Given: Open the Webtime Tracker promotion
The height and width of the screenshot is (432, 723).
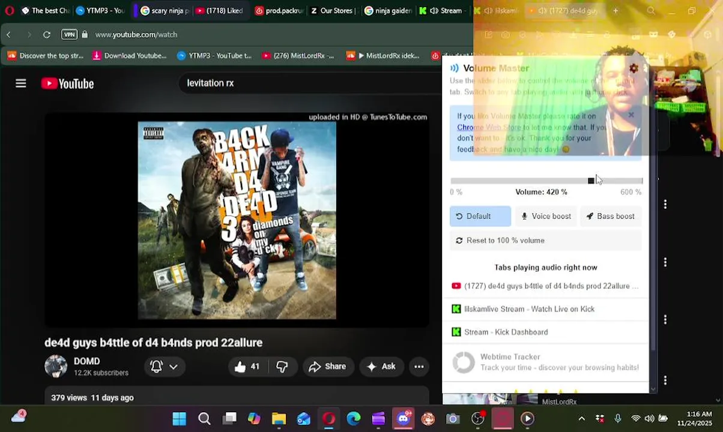Looking at the screenshot, I should coord(545,362).
